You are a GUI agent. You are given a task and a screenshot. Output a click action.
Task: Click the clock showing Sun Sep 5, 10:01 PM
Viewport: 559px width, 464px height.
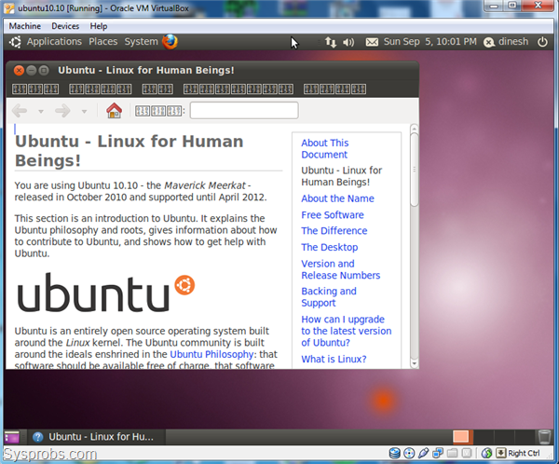click(429, 42)
